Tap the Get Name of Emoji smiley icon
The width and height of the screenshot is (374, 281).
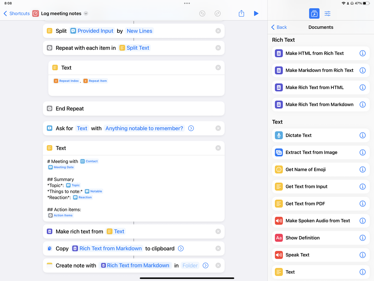279,170
